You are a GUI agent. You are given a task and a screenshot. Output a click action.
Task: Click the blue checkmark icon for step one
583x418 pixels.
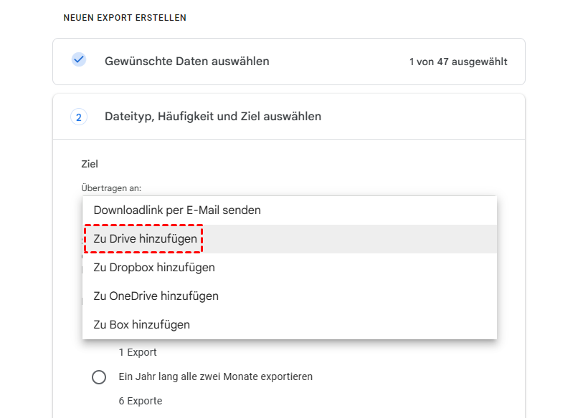[79, 60]
